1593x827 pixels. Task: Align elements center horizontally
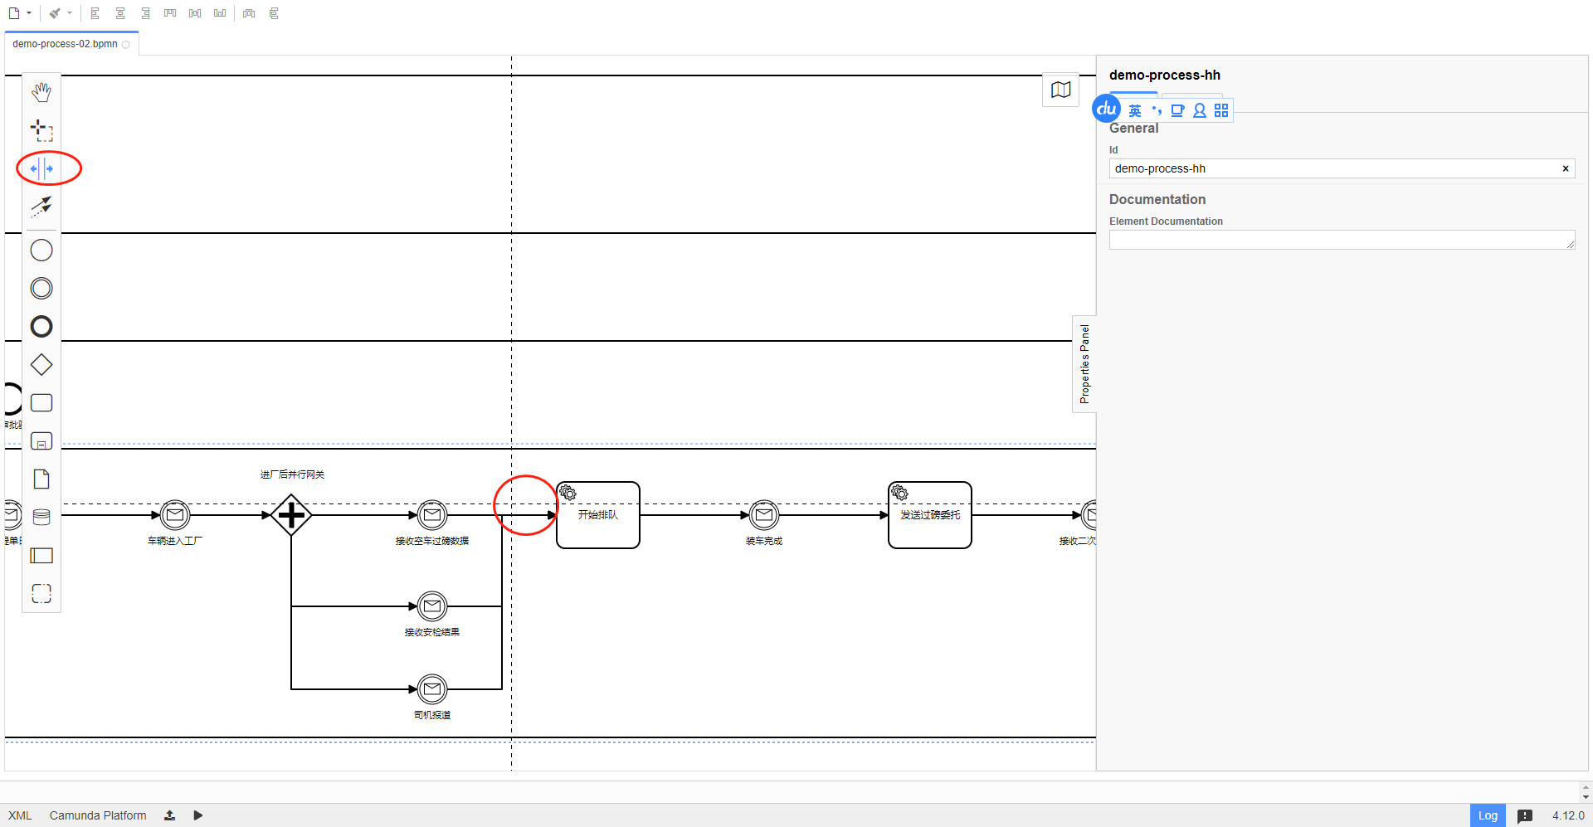(x=120, y=13)
